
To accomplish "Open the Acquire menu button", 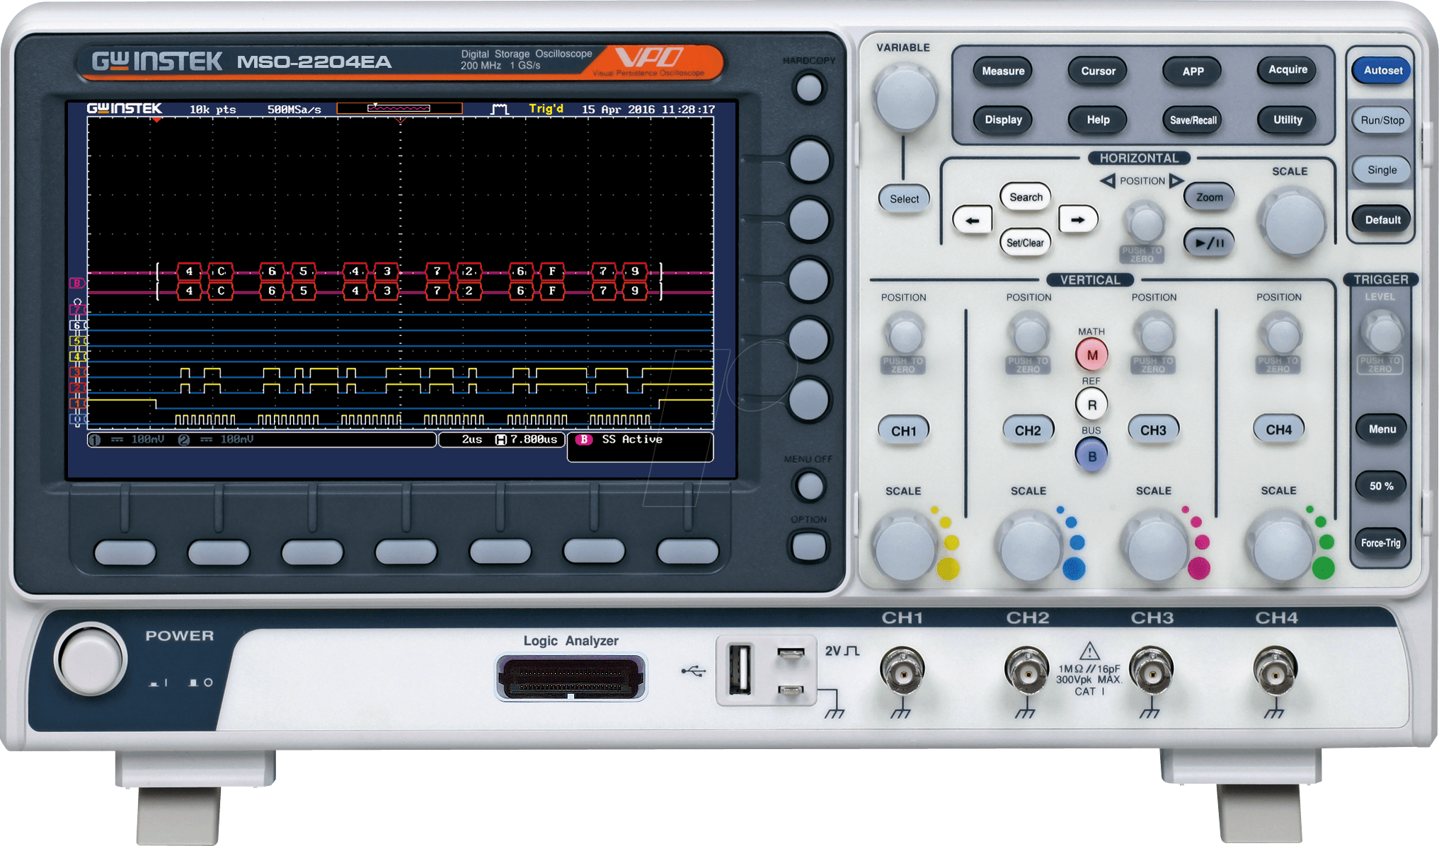I will pyautogui.click(x=1288, y=69).
